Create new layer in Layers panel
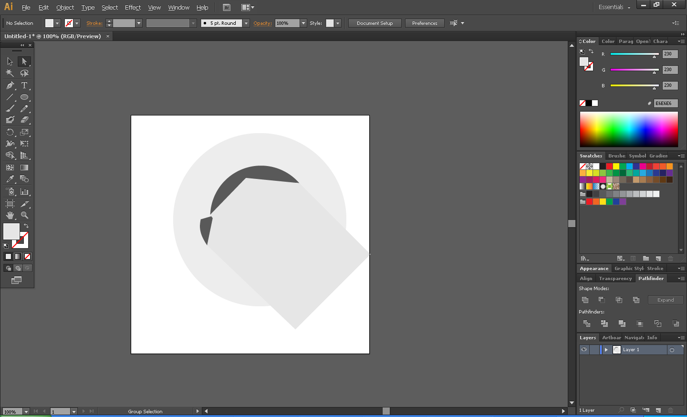Viewport: 687px width, 417px height. [x=658, y=410]
